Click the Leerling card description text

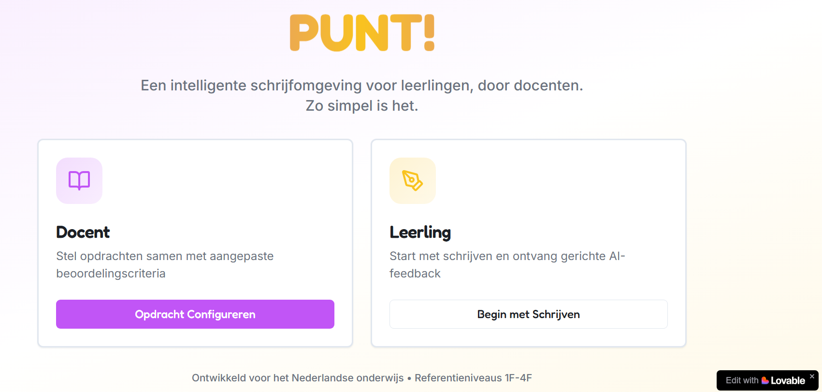(507, 264)
